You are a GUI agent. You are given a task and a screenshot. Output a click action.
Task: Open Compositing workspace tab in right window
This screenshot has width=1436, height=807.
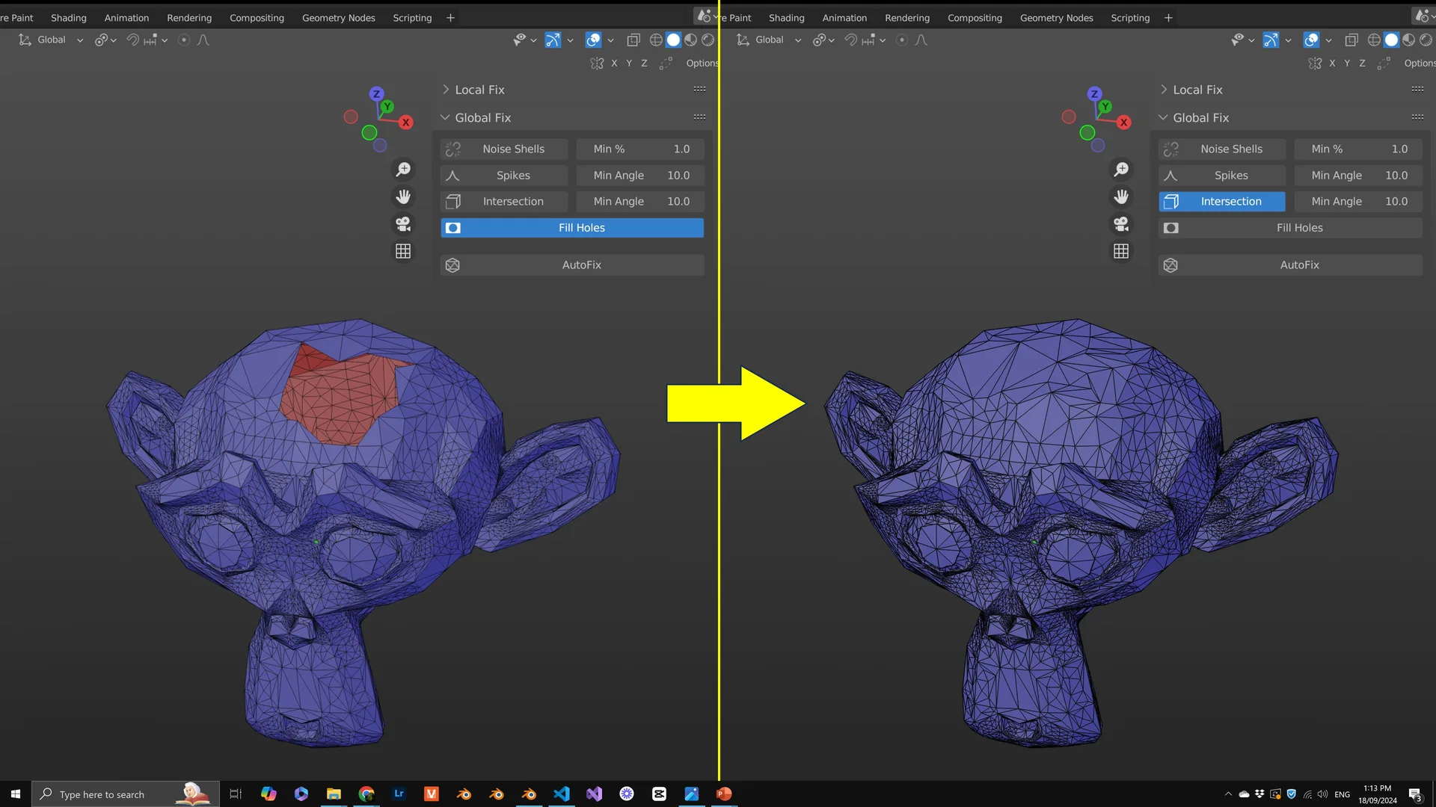coord(975,18)
